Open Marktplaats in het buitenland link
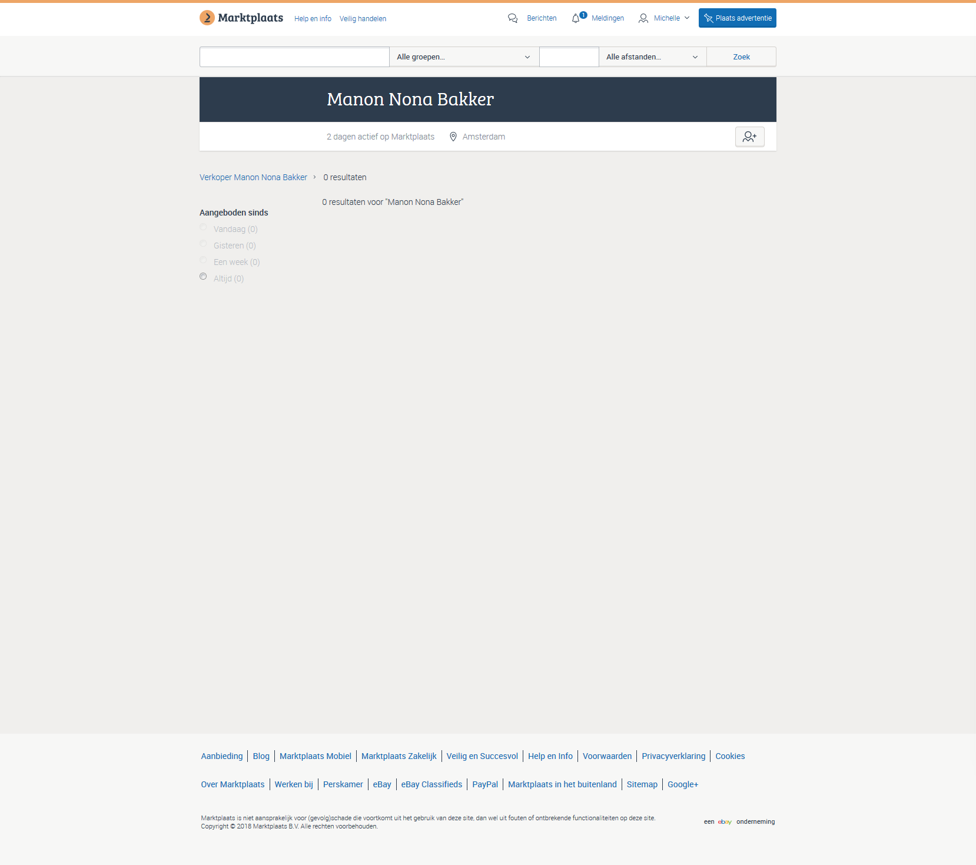The width and height of the screenshot is (976, 865). coord(562,784)
